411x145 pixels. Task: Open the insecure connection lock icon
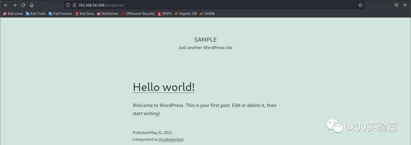74,5
